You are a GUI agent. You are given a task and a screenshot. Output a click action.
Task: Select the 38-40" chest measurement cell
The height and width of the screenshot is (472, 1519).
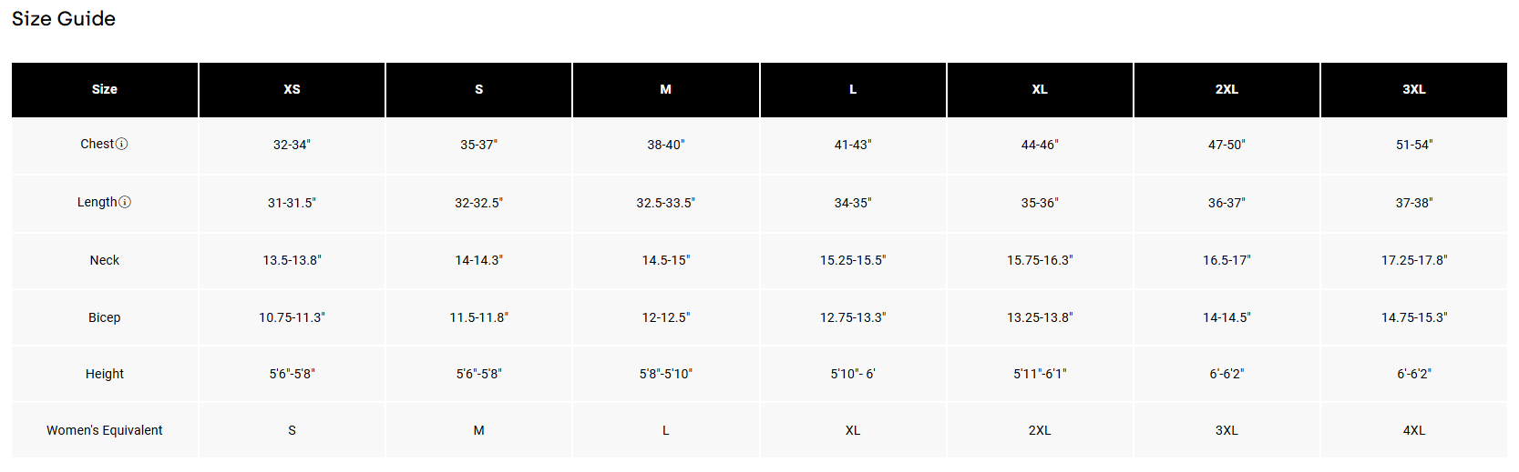tap(665, 145)
